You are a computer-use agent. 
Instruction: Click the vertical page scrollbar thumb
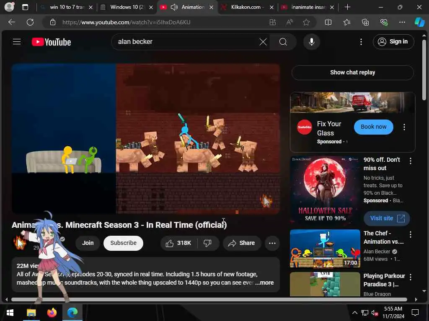[x=424, y=70]
